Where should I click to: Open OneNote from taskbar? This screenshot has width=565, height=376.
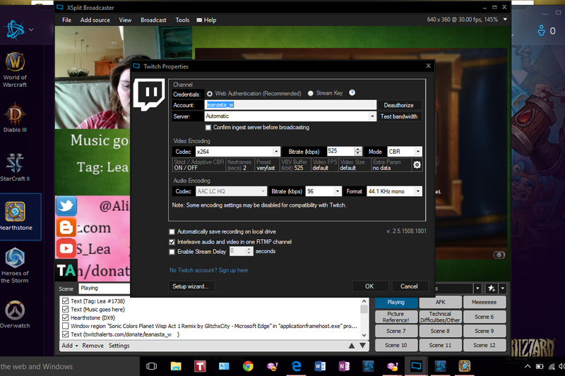point(344,366)
